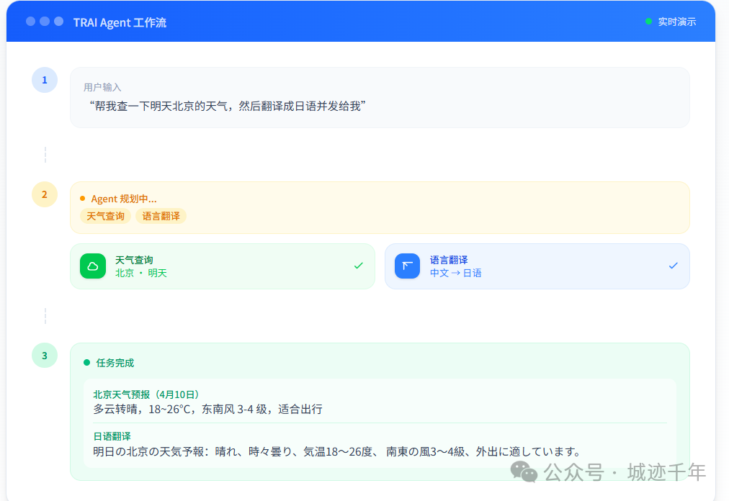Viewport: 729px width, 501px height.
Task: Click the Japanese translation line 明日の北京の天気予報
Action: click(337, 452)
